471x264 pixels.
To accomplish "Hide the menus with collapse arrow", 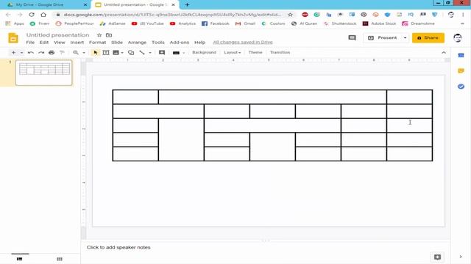I will tap(444, 52).
